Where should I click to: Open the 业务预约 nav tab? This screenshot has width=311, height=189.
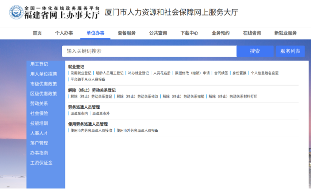pos(221,33)
